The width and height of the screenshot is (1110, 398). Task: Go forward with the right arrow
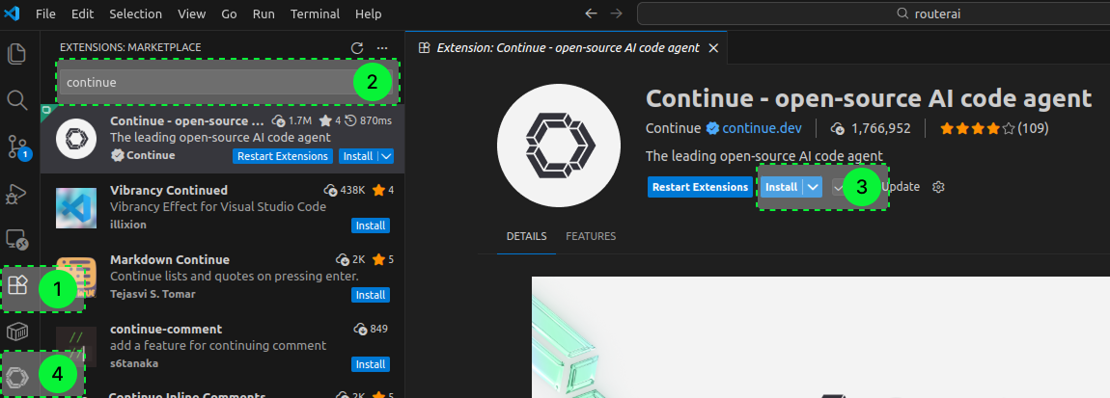click(x=617, y=13)
